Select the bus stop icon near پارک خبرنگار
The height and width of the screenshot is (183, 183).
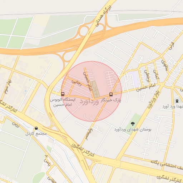click(111, 94)
